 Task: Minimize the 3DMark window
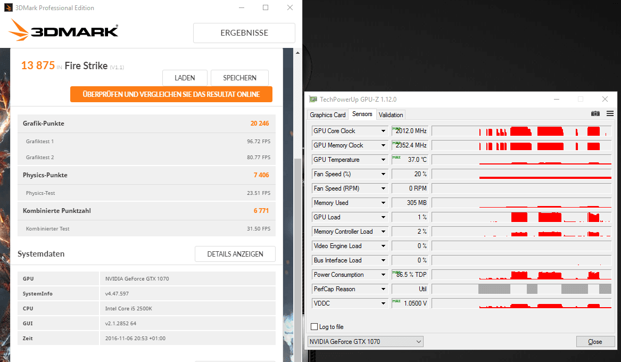point(242,7)
